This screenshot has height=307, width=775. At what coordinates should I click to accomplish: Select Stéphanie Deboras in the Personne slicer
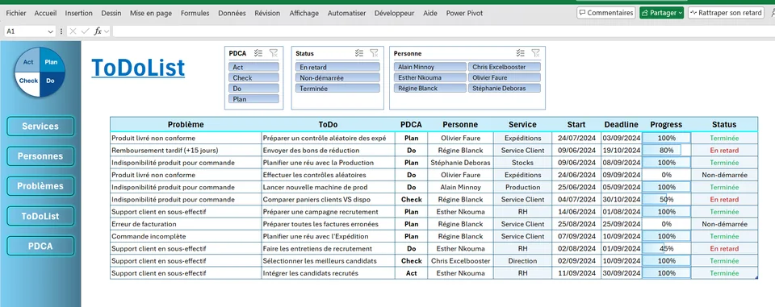[504, 89]
